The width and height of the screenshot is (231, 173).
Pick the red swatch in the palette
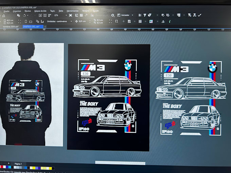tap(2, 167)
